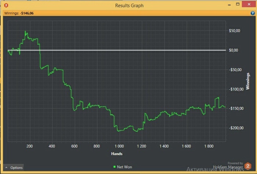
Task: Click the -$50,00 y-axis label
Action: tap(235, 70)
